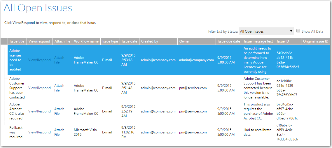Click the All Open Issues page heading
Screen dimensions: 332x148
(x=38, y=8)
